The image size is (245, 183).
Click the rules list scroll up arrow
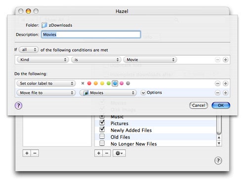pos(219,137)
